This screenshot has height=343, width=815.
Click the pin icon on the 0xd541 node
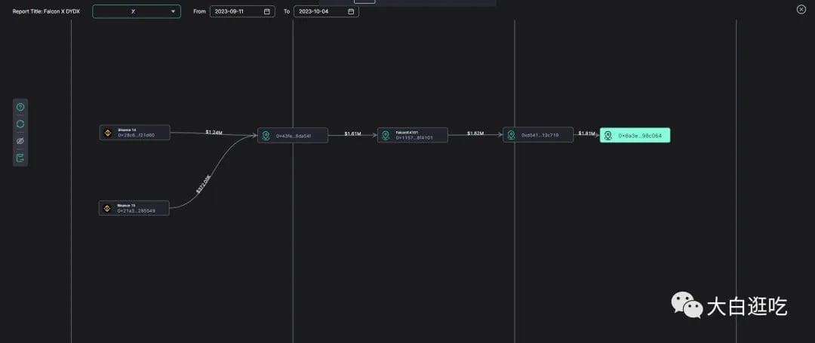coord(512,135)
